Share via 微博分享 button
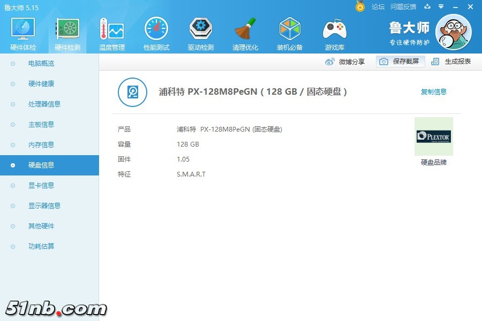Viewport: 482px width, 321px height. [x=345, y=62]
